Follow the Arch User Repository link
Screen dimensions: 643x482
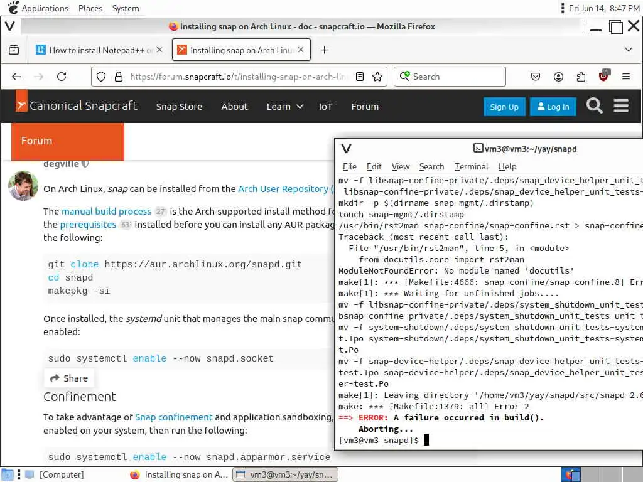(x=286, y=189)
